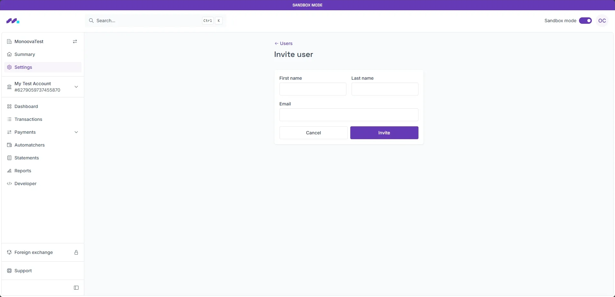Click the Statements document icon

coord(9,158)
